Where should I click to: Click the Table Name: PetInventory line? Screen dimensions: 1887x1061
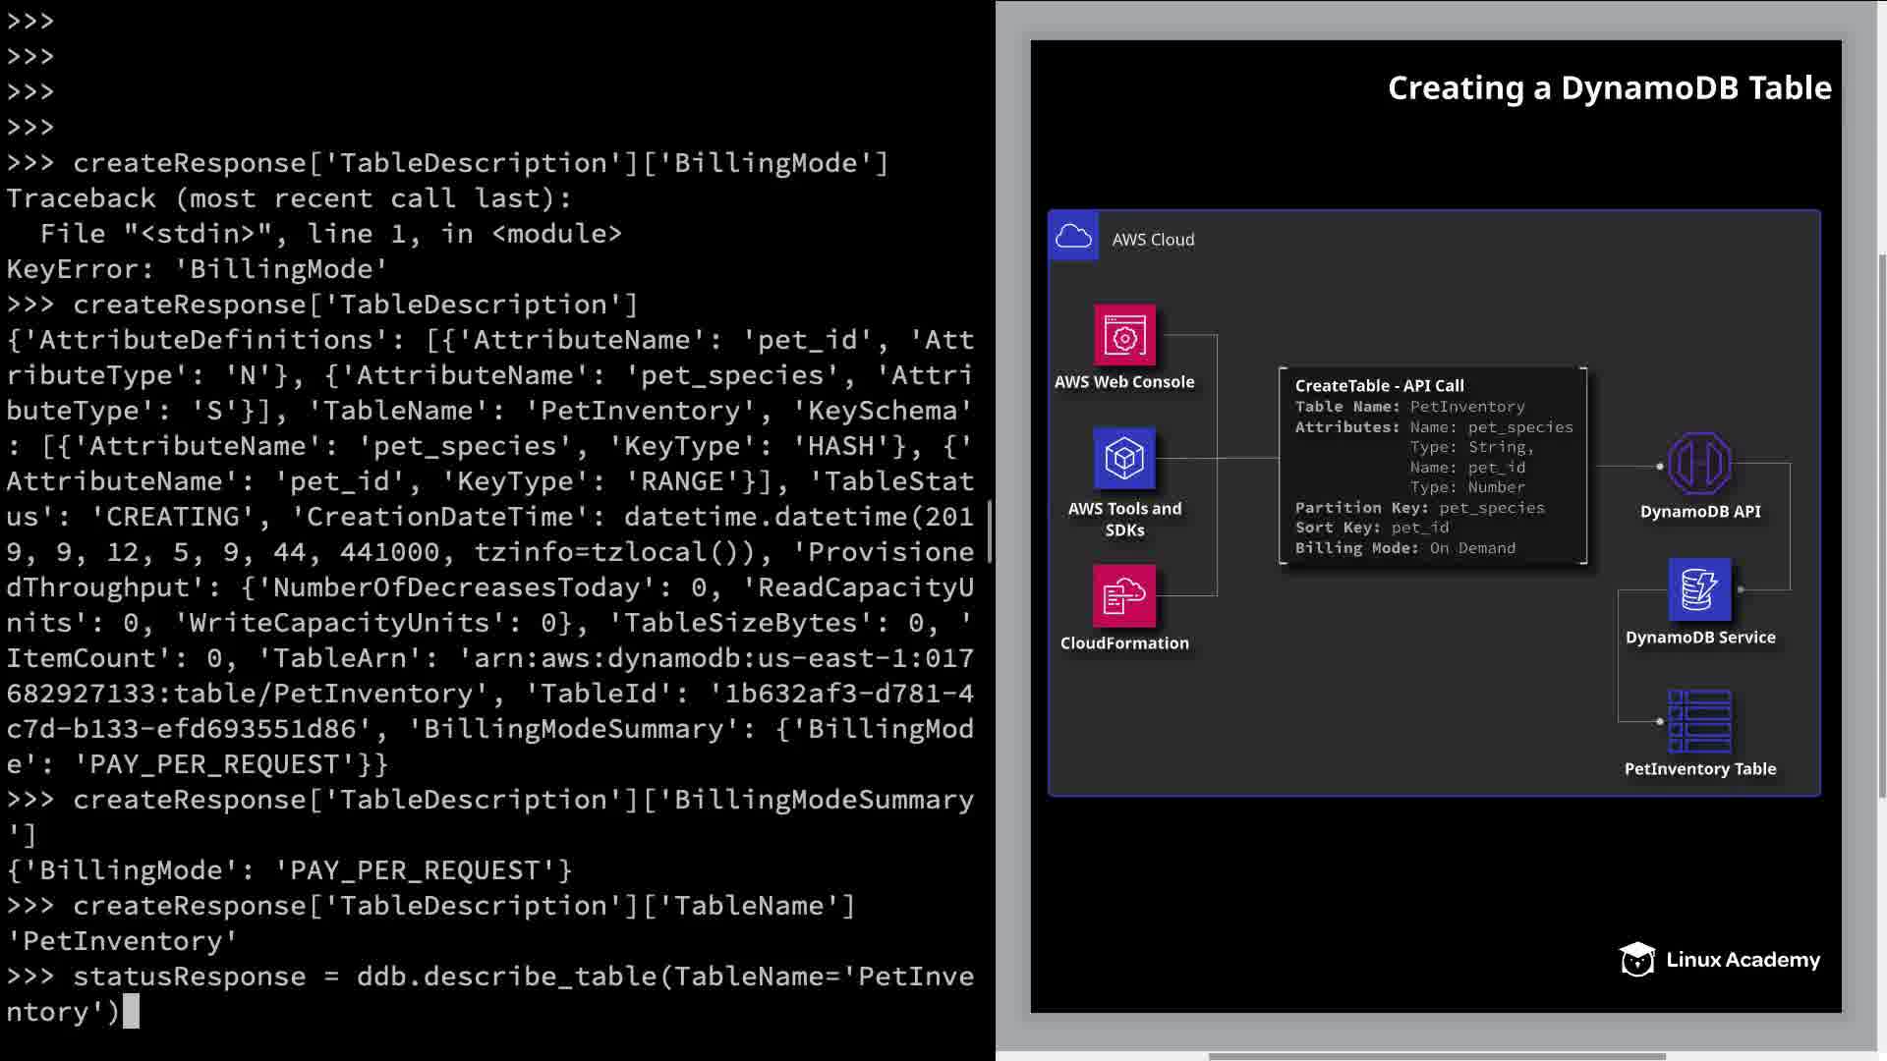[1409, 407]
